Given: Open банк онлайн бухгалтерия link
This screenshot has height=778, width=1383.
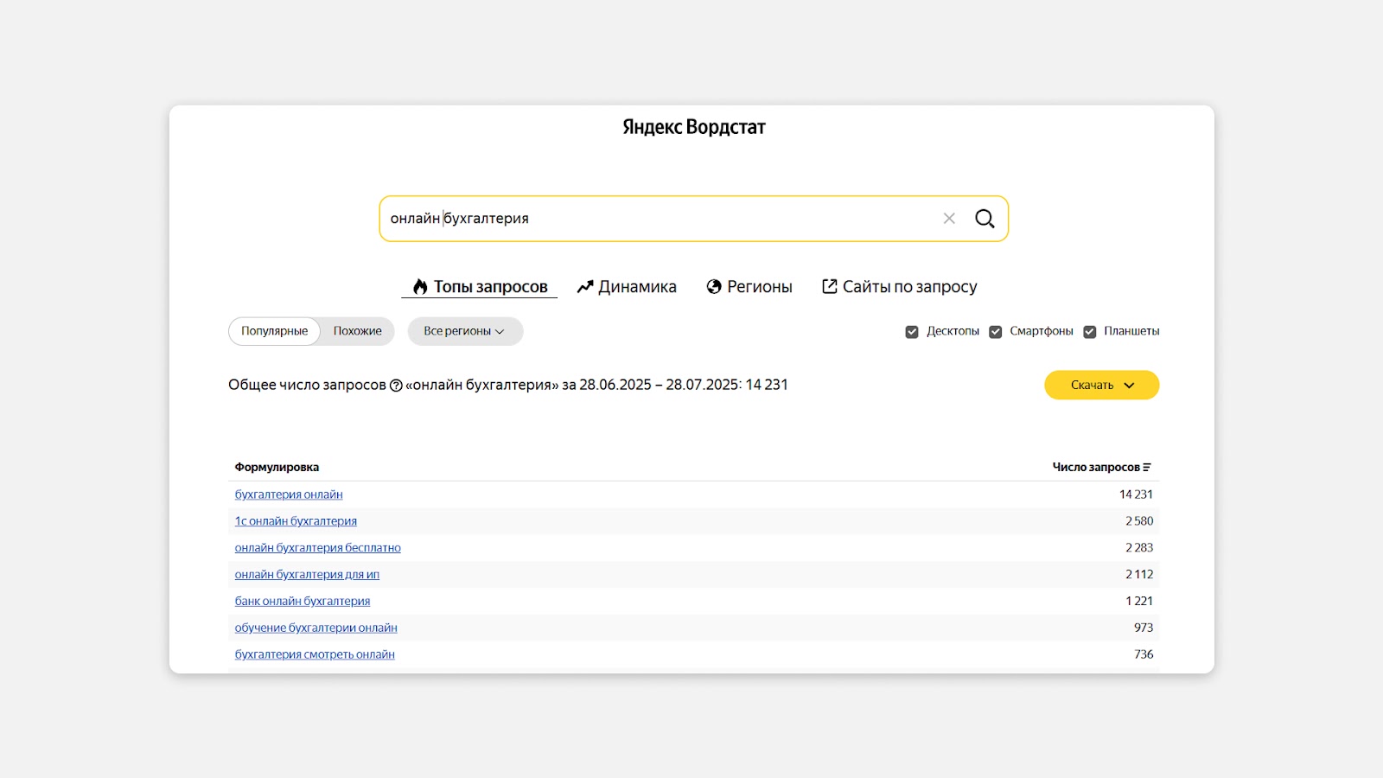Looking at the screenshot, I should [x=303, y=602].
